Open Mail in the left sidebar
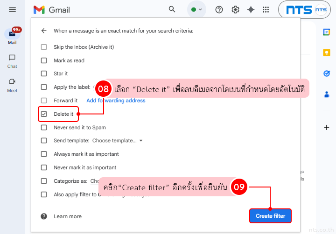Viewport: 336px width, 234px height. [12, 36]
